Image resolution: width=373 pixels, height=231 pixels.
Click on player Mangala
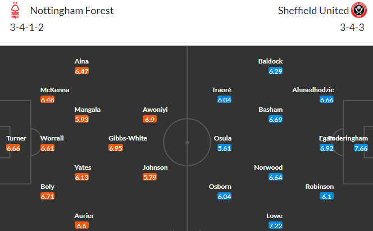(x=87, y=110)
